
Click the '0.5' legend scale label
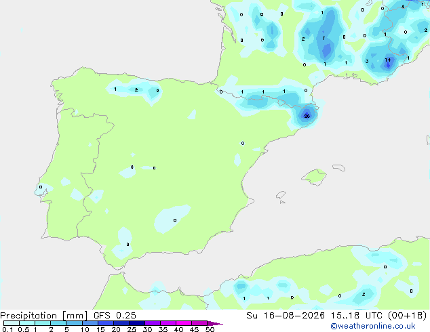[x=24, y=329]
